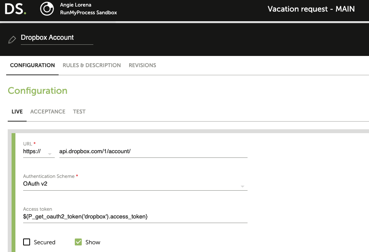The image size is (369, 252).
Task: Open the Revisions tab
Action: tap(142, 65)
